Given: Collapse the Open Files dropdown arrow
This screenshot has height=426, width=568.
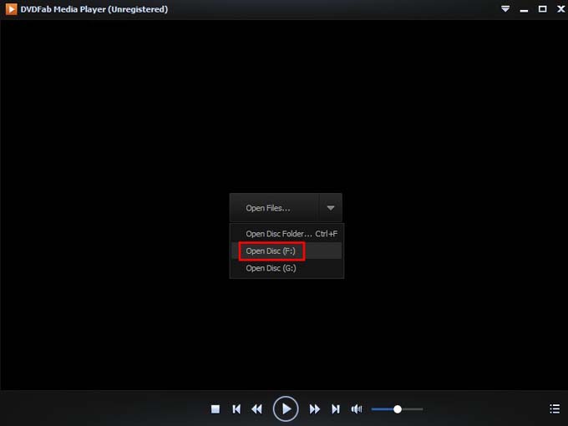Looking at the screenshot, I should (x=331, y=207).
